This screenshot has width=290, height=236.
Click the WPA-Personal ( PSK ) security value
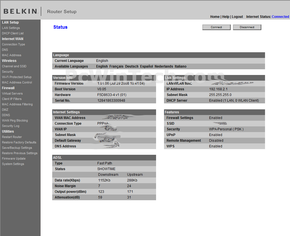pyautogui.click(x=226, y=129)
